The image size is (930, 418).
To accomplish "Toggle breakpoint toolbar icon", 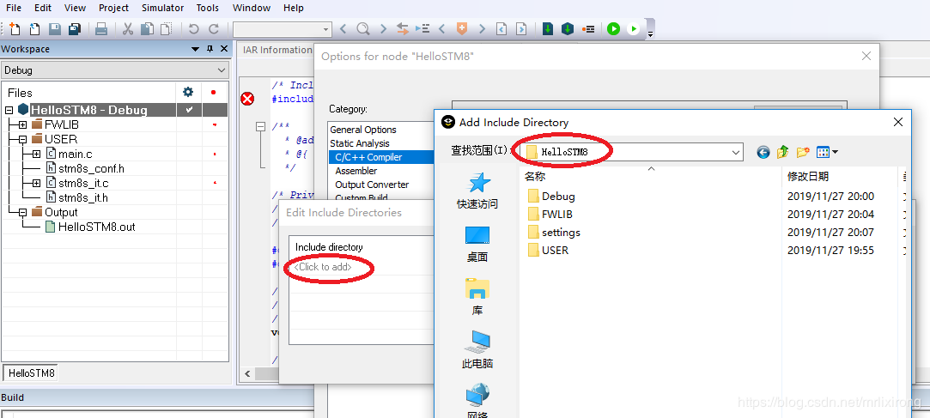I will (x=587, y=28).
